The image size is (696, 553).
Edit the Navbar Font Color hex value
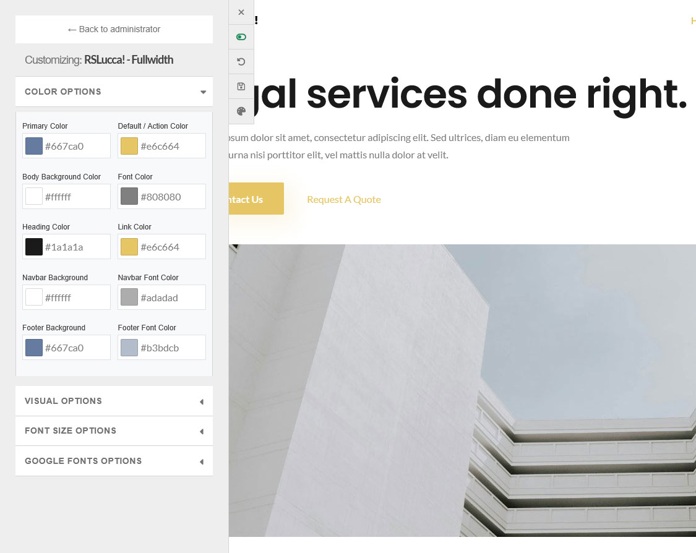171,298
